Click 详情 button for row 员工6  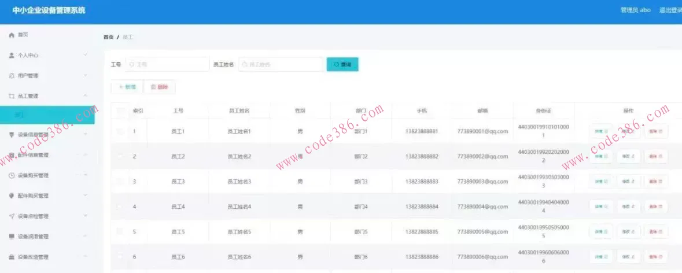click(x=600, y=257)
